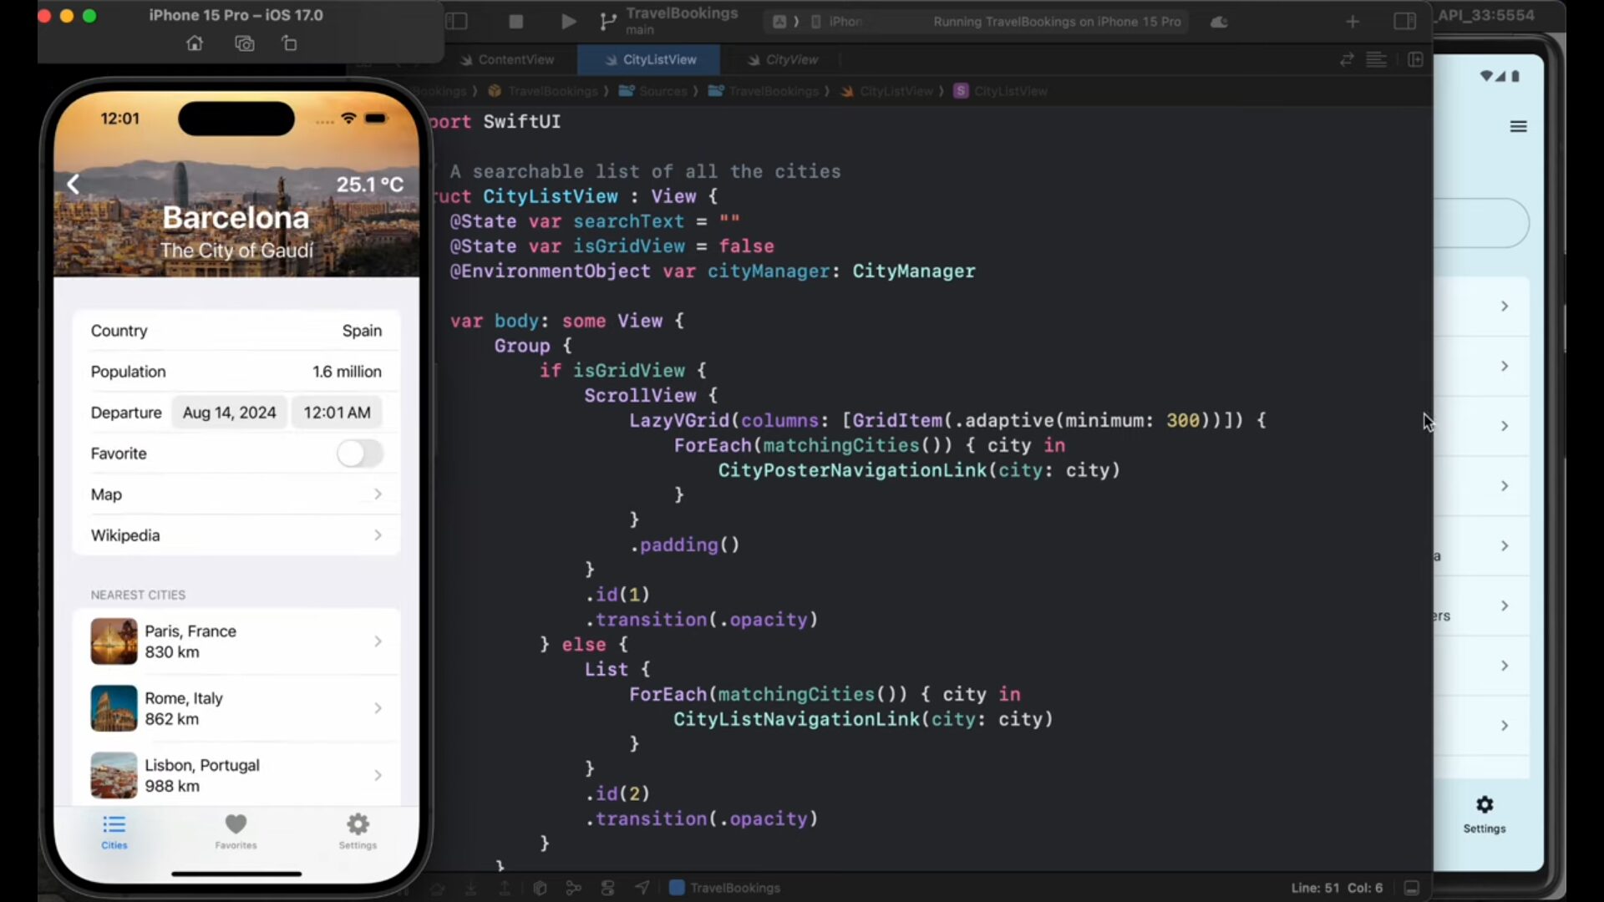1604x902 pixels.
Task: Open Rome, Italy nearest city
Action: pos(236,708)
